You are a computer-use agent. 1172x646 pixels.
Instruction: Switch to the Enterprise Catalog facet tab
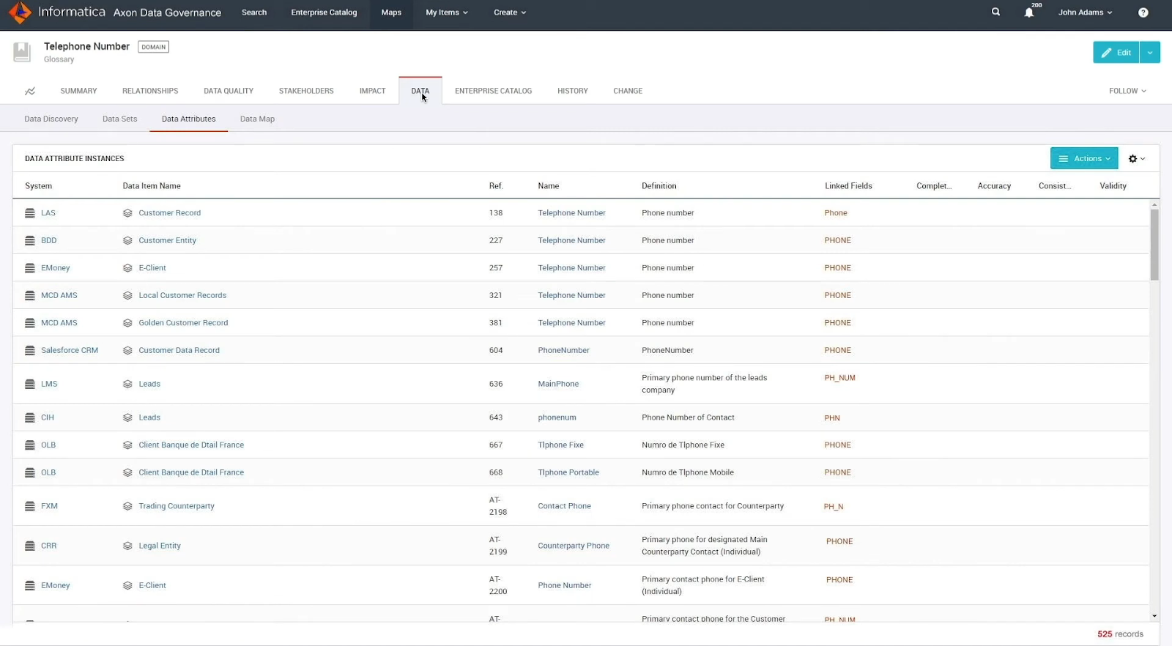point(493,91)
